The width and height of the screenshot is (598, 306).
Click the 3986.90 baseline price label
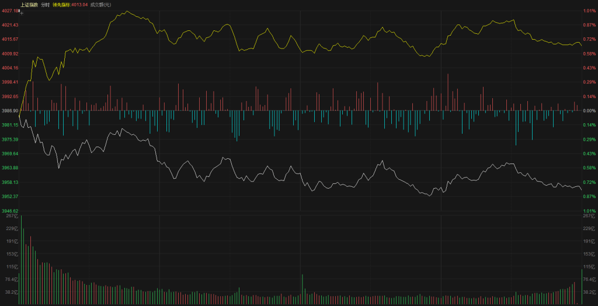coord(10,110)
